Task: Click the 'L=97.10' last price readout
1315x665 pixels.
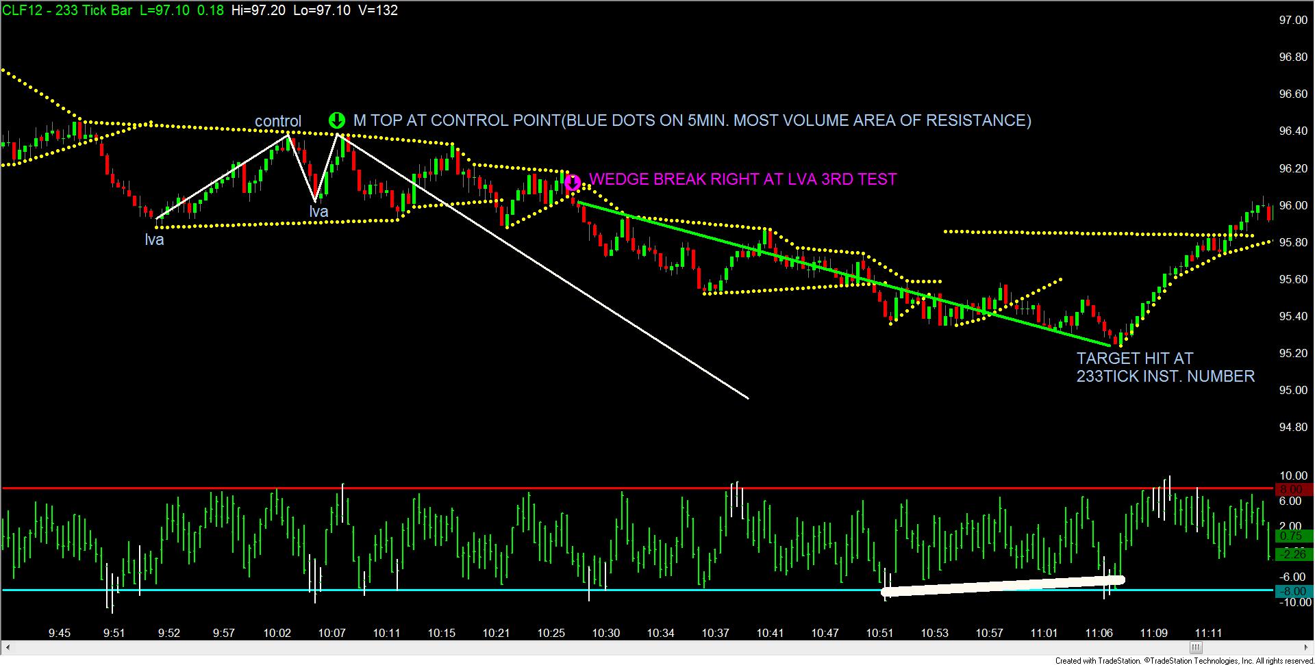Action: (x=163, y=10)
